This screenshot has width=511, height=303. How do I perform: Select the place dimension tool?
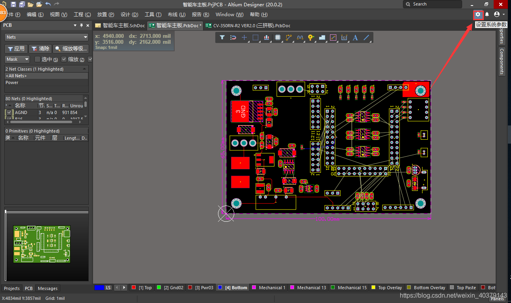[344, 37]
